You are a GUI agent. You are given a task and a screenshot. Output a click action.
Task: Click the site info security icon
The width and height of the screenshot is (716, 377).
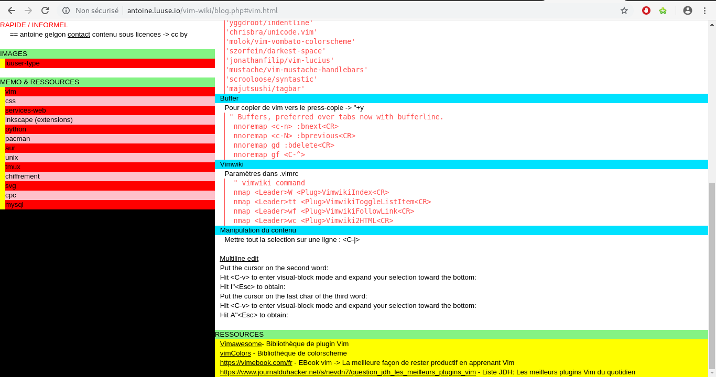click(66, 10)
